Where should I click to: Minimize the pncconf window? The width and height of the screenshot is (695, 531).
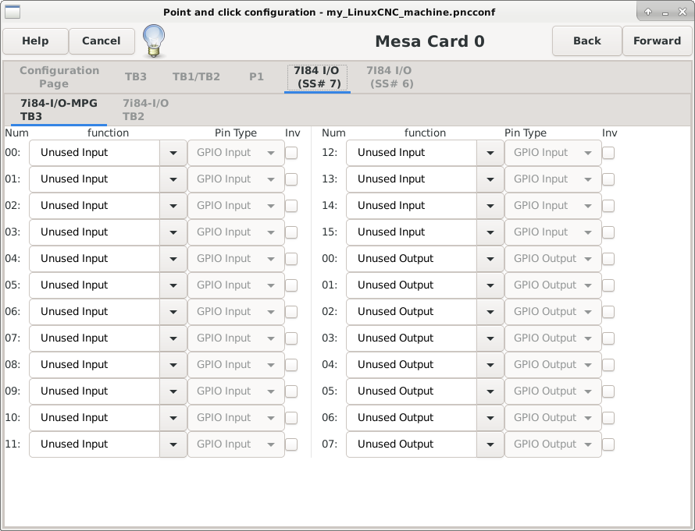coord(665,12)
